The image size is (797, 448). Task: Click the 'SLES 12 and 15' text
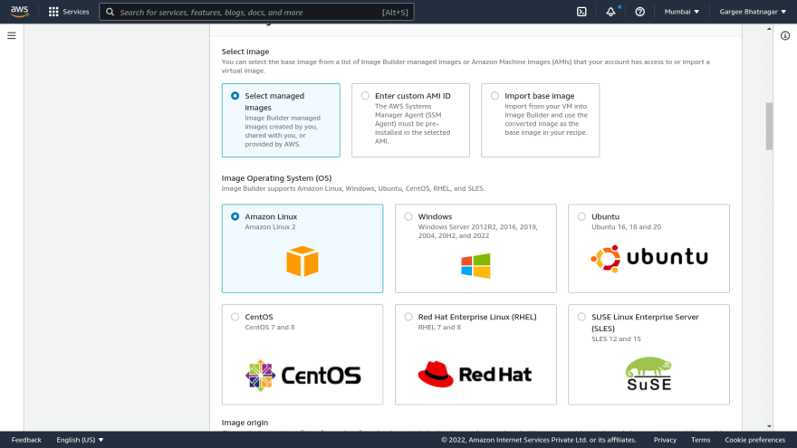pos(616,338)
